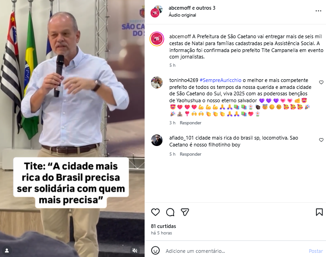Save post with bookmark icon
Screen dimensions: 326x257
coord(319,212)
